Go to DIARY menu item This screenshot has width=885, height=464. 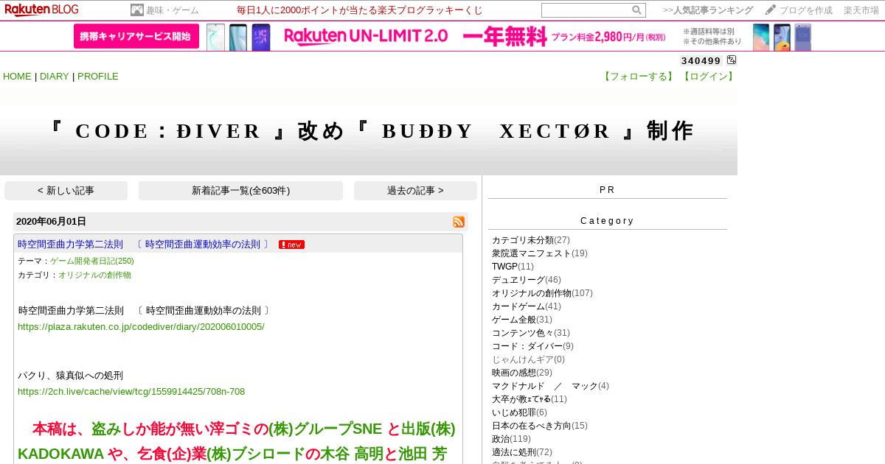[55, 77]
